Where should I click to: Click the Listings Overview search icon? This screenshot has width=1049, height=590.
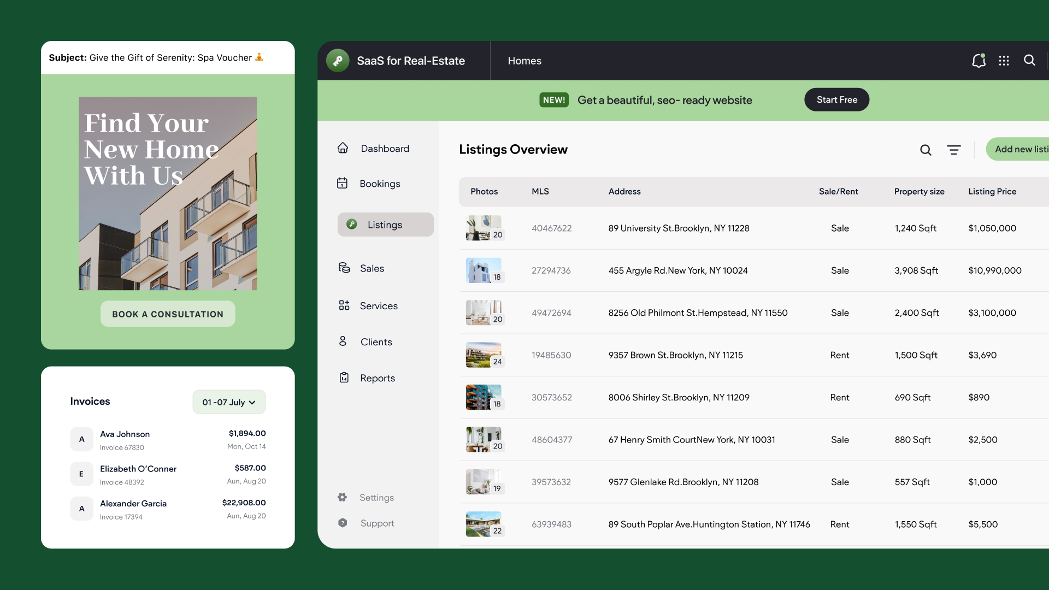[x=926, y=150]
